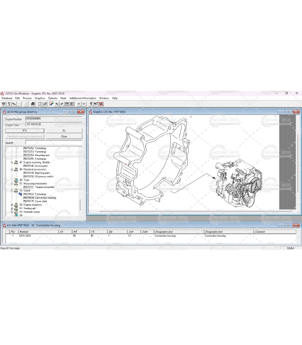Click the group icon for 49 Tools
The image size is (302, 345).
(x=16, y=180)
